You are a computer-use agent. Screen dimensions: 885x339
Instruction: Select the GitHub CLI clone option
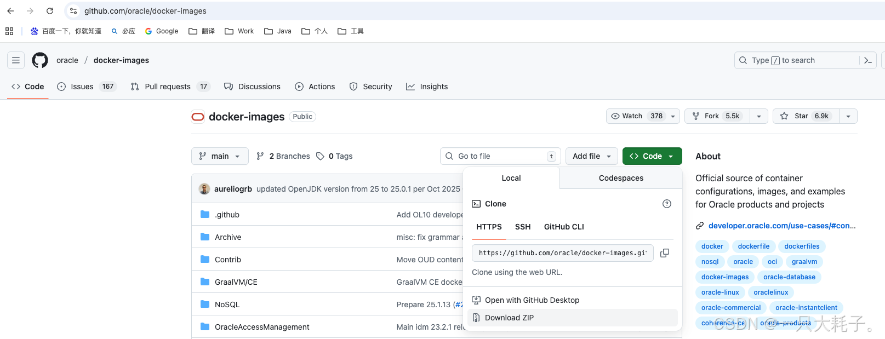[564, 227]
